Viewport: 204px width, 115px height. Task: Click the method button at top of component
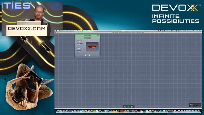pyautogui.click(x=87, y=38)
